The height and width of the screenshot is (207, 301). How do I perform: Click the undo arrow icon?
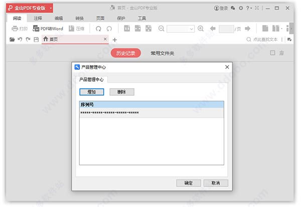(x=20, y=39)
